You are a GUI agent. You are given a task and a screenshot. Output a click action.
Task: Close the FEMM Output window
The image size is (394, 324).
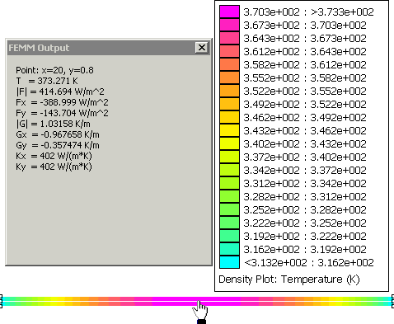pyautogui.click(x=202, y=48)
